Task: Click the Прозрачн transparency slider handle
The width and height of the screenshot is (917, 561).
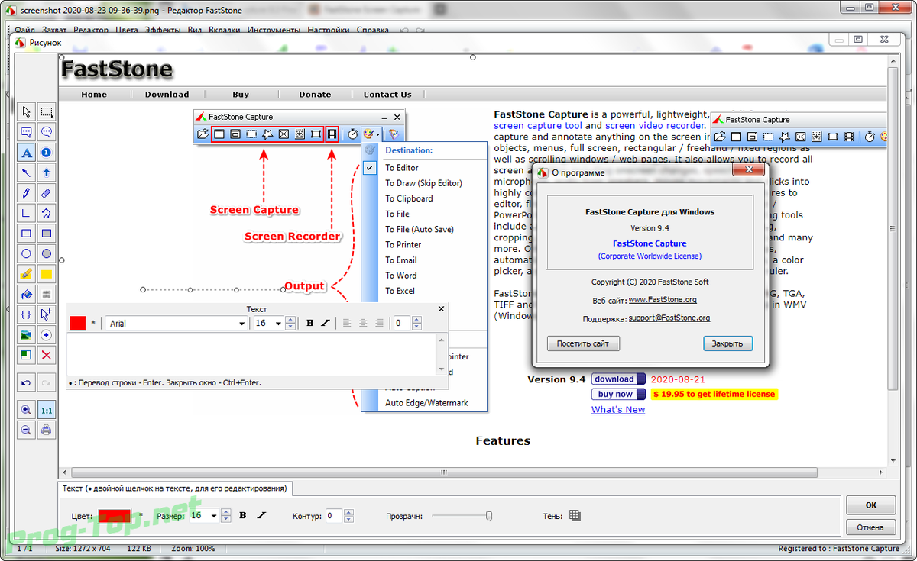Action: (x=489, y=516)
